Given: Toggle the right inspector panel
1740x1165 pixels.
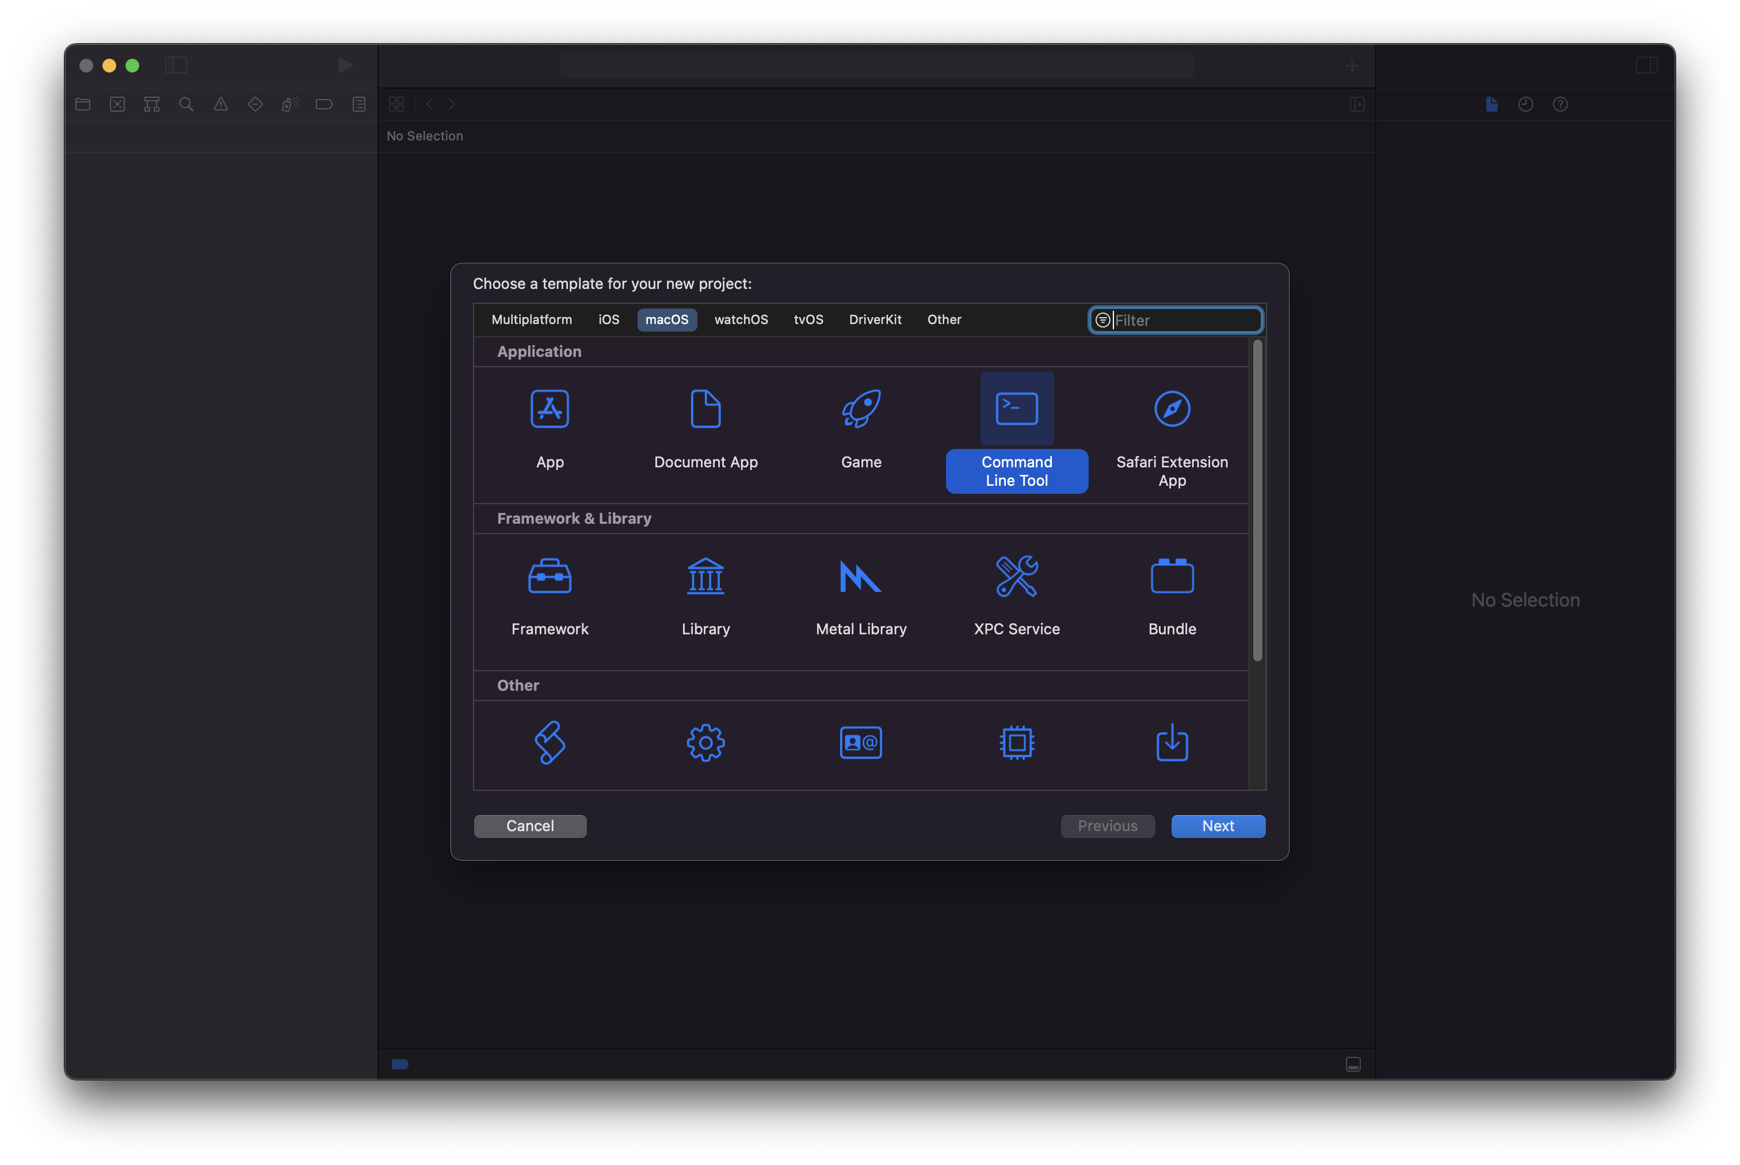Looking at the screenshot, I should [x=1646, y=66].
